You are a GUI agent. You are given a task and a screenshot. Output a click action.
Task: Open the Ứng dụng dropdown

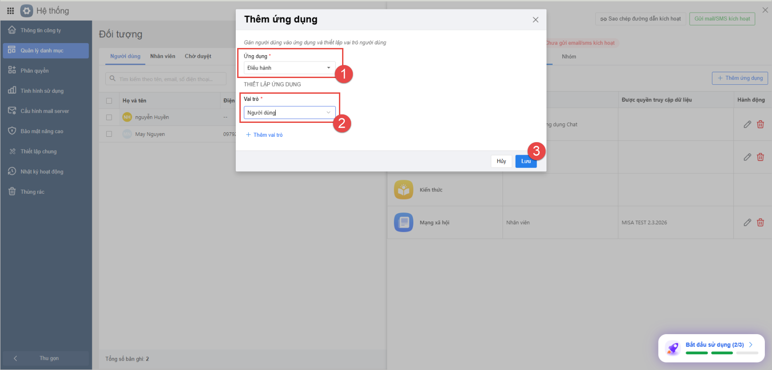[x=290, y=68]
